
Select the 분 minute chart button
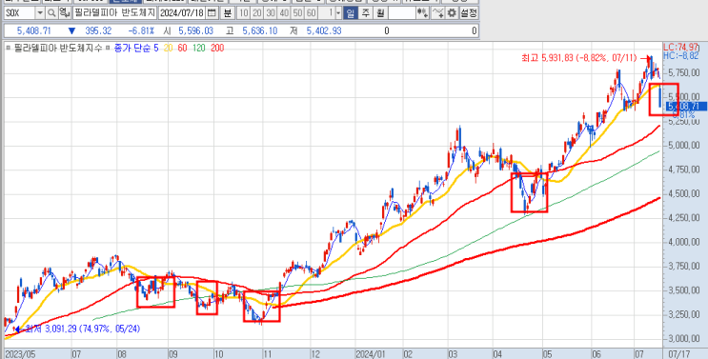(227, 13)
